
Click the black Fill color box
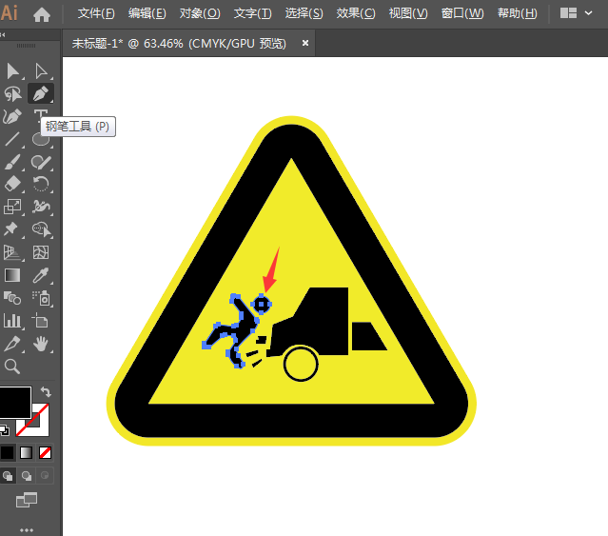pyautogui.click(x=15, y=402)
